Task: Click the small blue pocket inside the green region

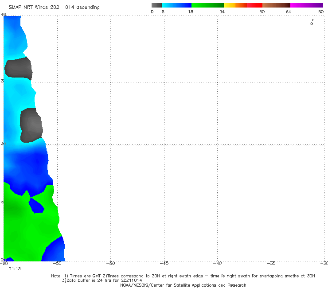Action: (36, 206)
